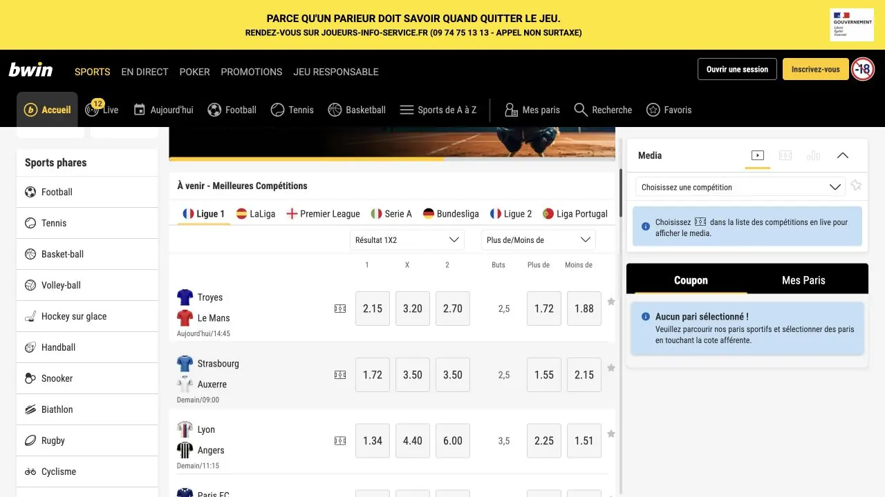This screenshot has width=885, height=497.
Task: Select the Serie A tab
Action: pos(391,214)
